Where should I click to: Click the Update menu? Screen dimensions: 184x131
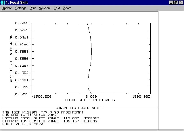[7, 8]
